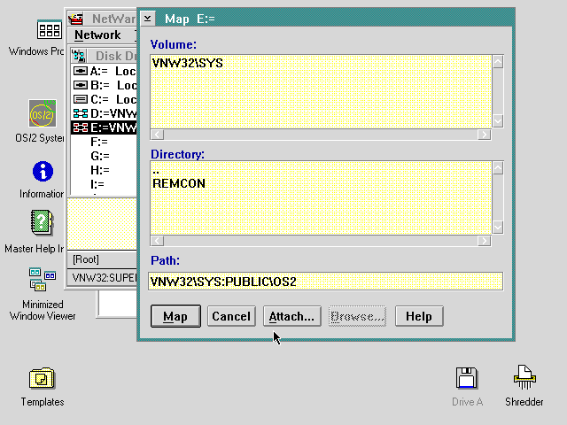
Task: Click Directory list scroll up arrow
Action: pos(498,168)
